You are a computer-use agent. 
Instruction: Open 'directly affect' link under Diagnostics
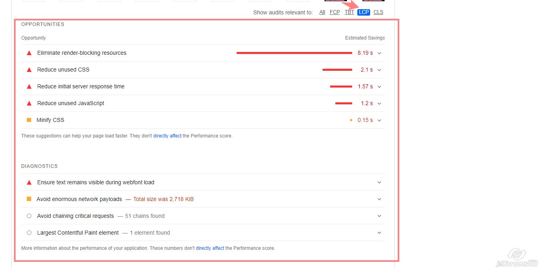(210, 248)
